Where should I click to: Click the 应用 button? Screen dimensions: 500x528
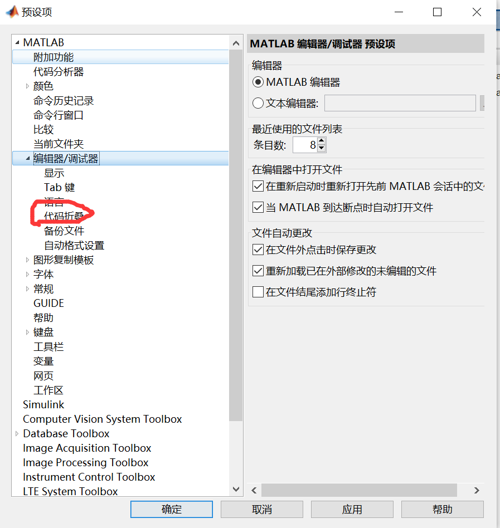(x=352, y=509)
